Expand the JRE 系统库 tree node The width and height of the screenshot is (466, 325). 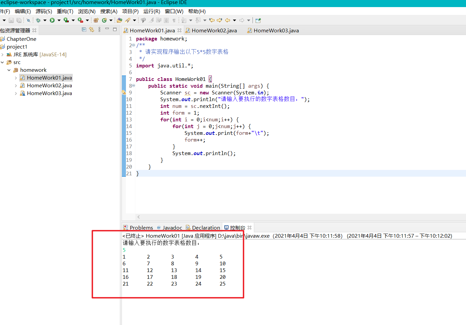[x=2, y=55]
